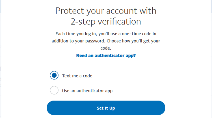Click the word "authenticator" in the second option

tap(90, 91)
